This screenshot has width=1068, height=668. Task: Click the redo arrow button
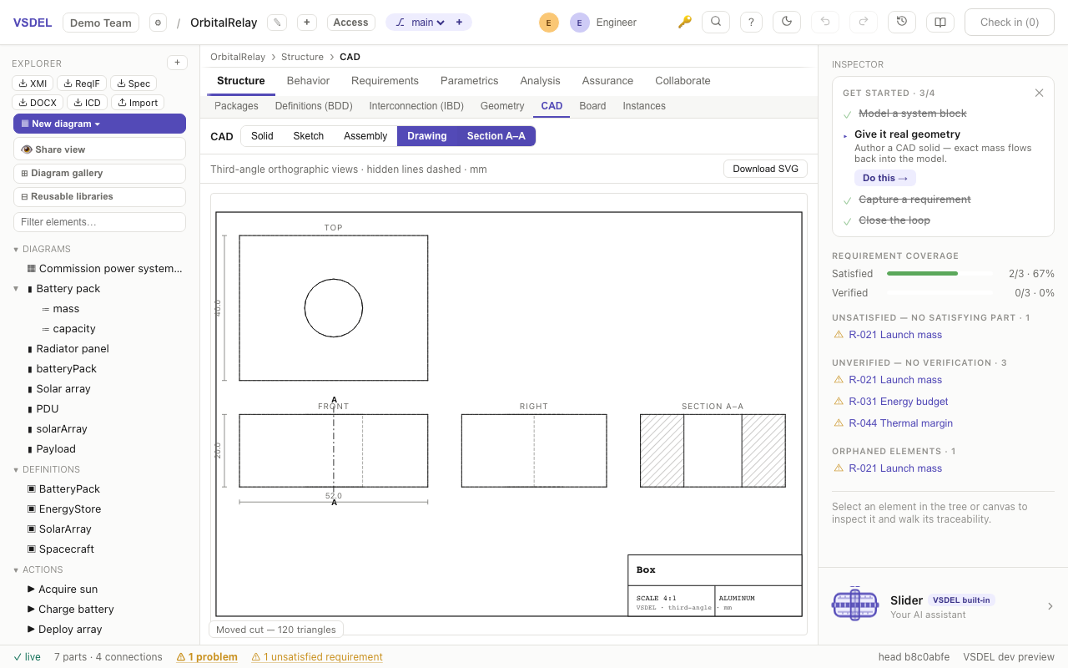[x=864, y=23]
